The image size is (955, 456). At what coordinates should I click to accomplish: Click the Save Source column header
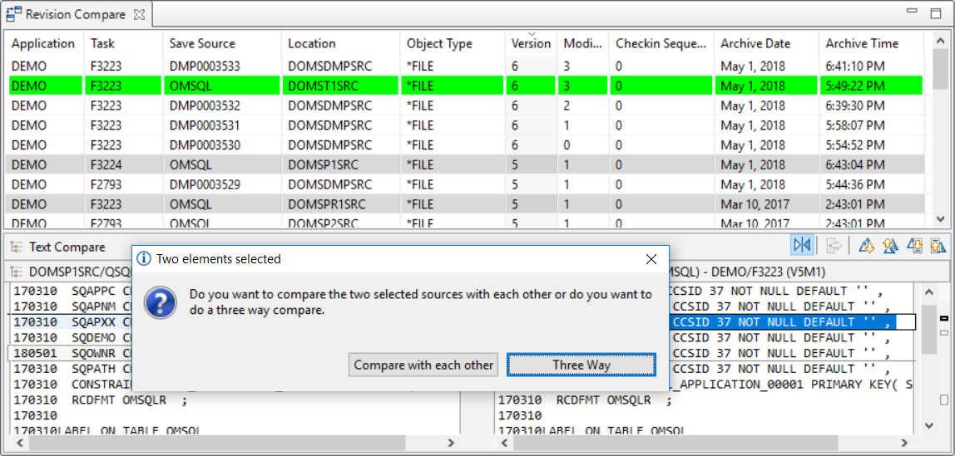(202, 44)
